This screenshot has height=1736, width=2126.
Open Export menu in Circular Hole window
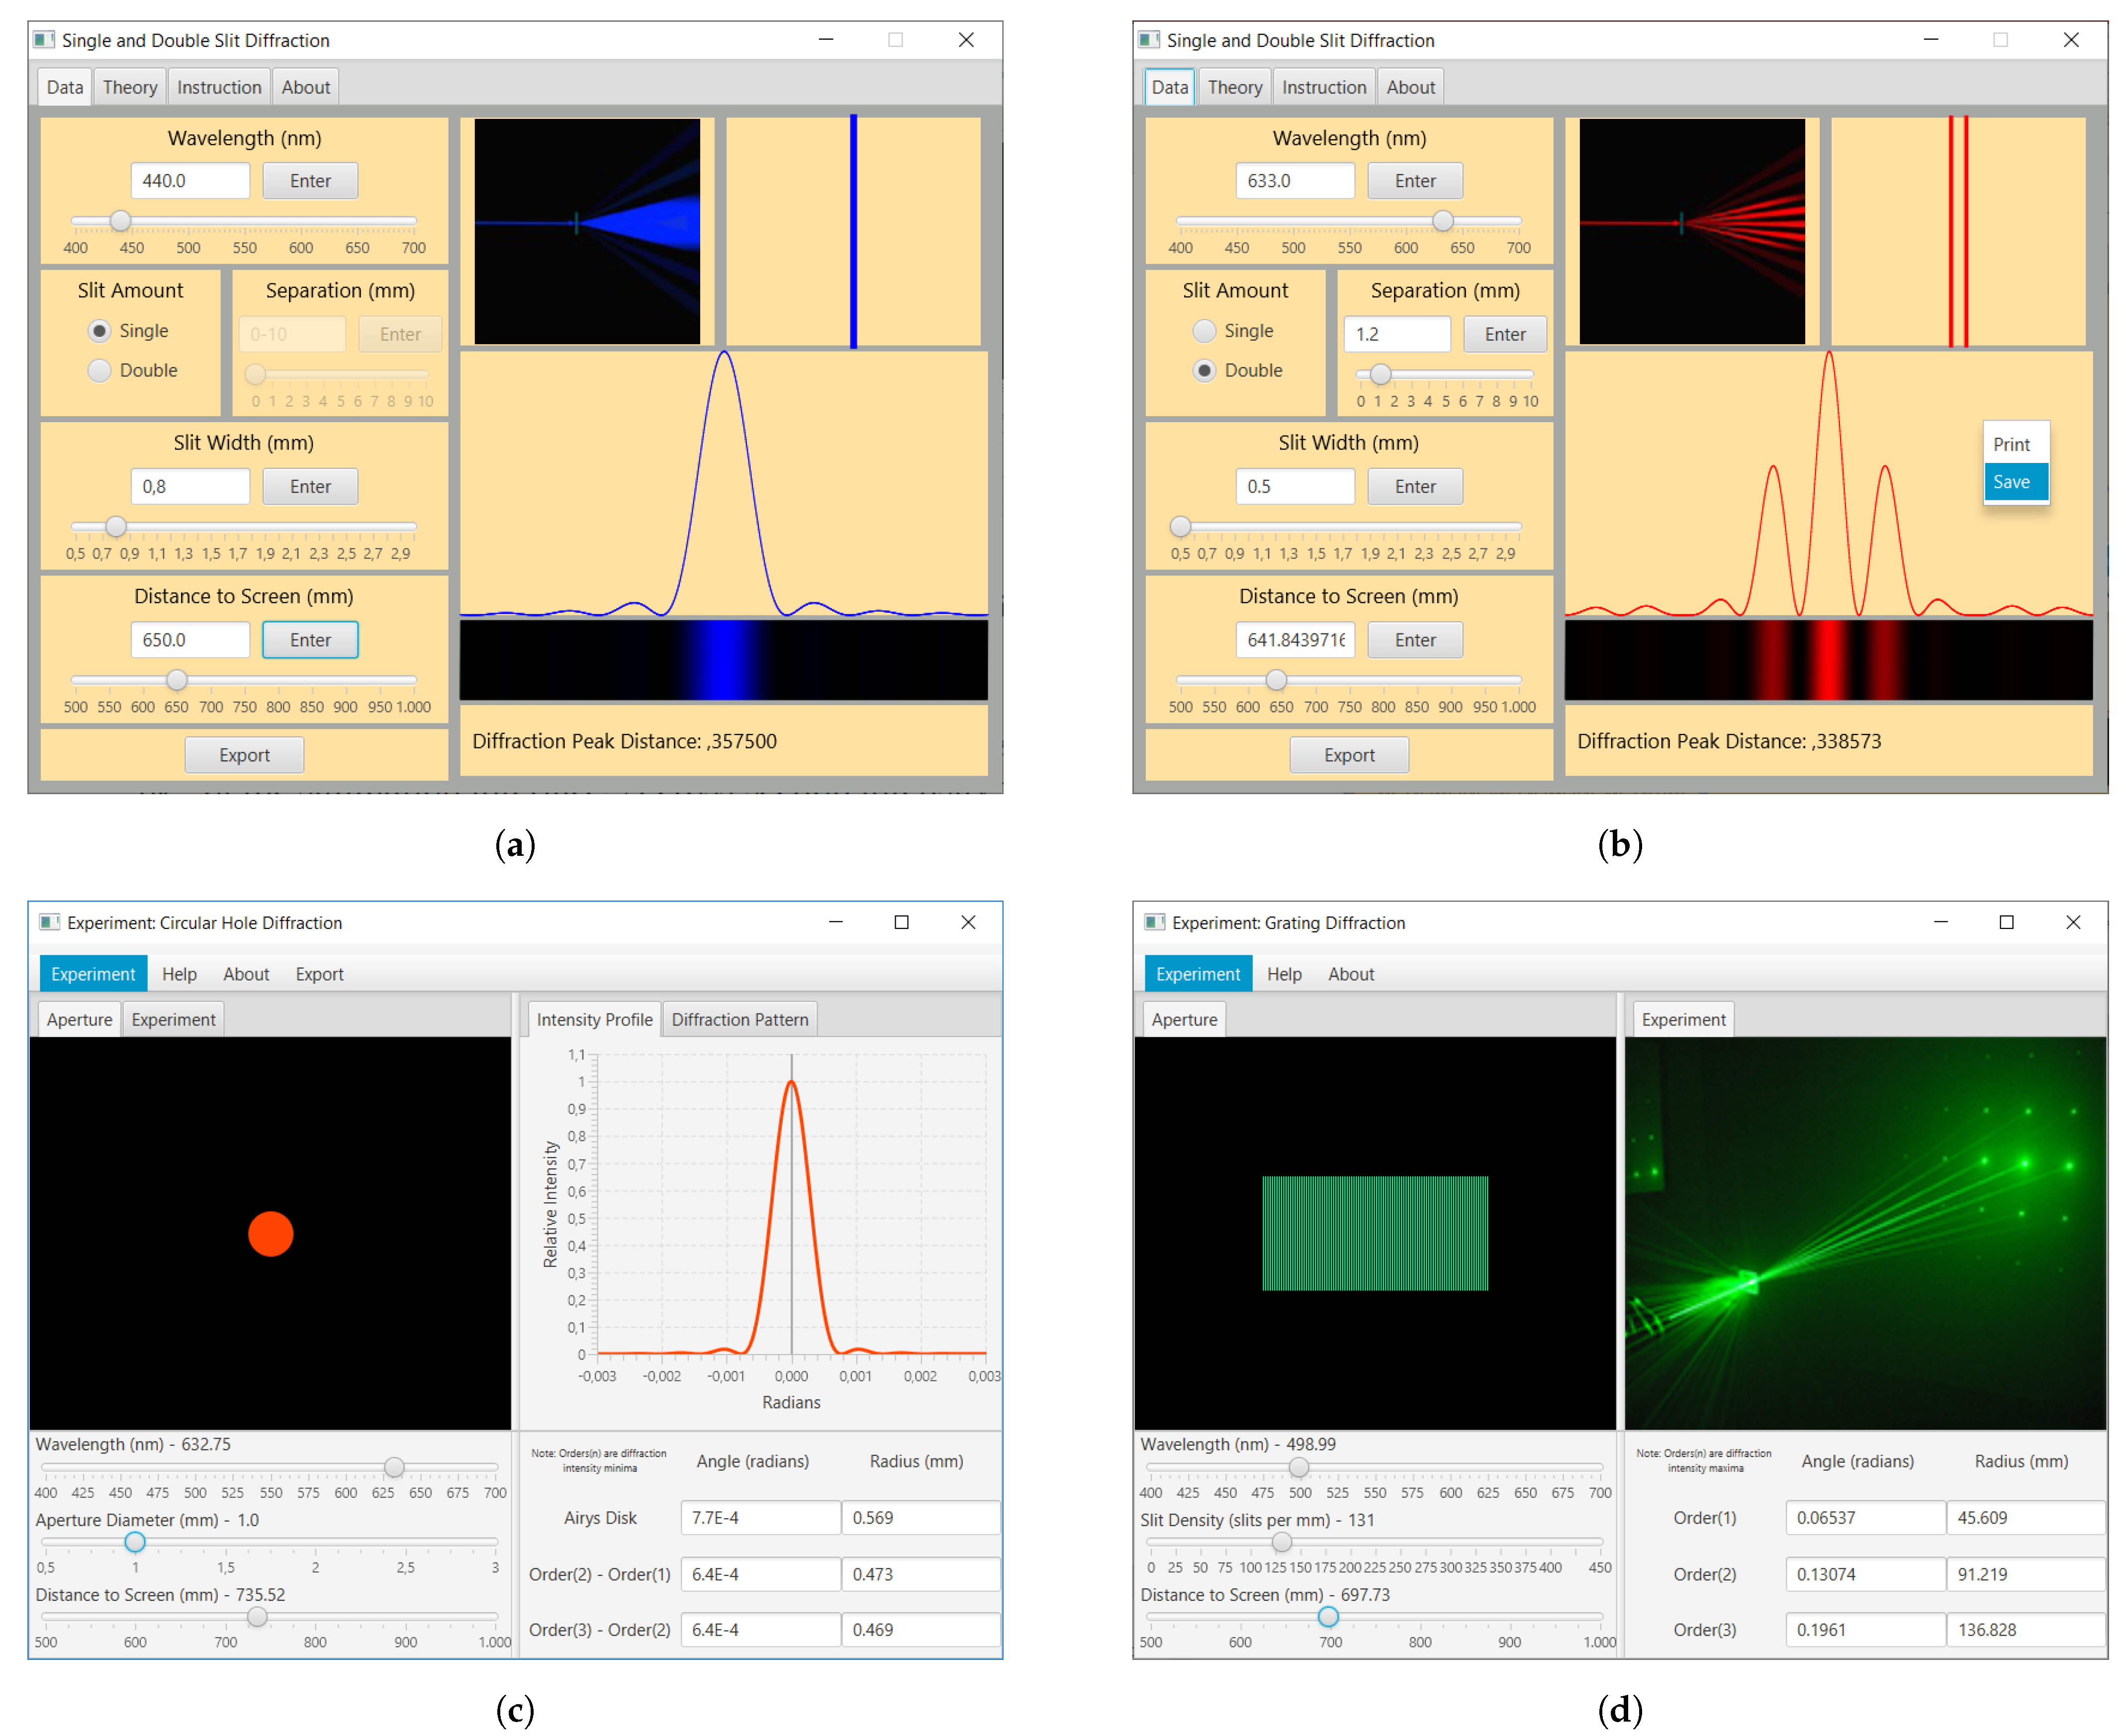320,975
